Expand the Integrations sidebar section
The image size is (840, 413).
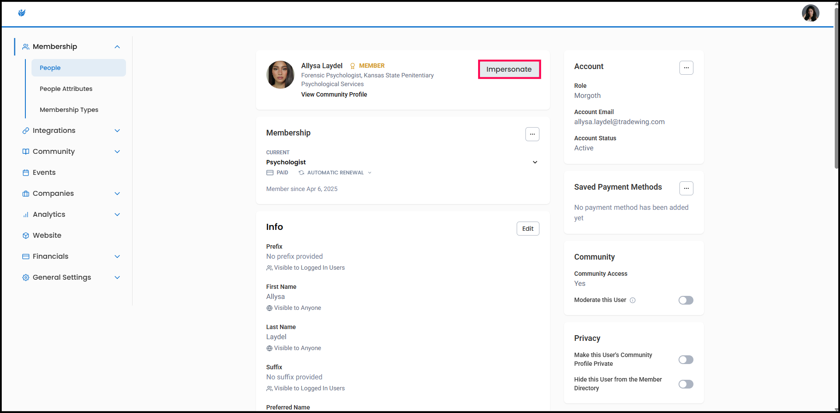[117, 131]
